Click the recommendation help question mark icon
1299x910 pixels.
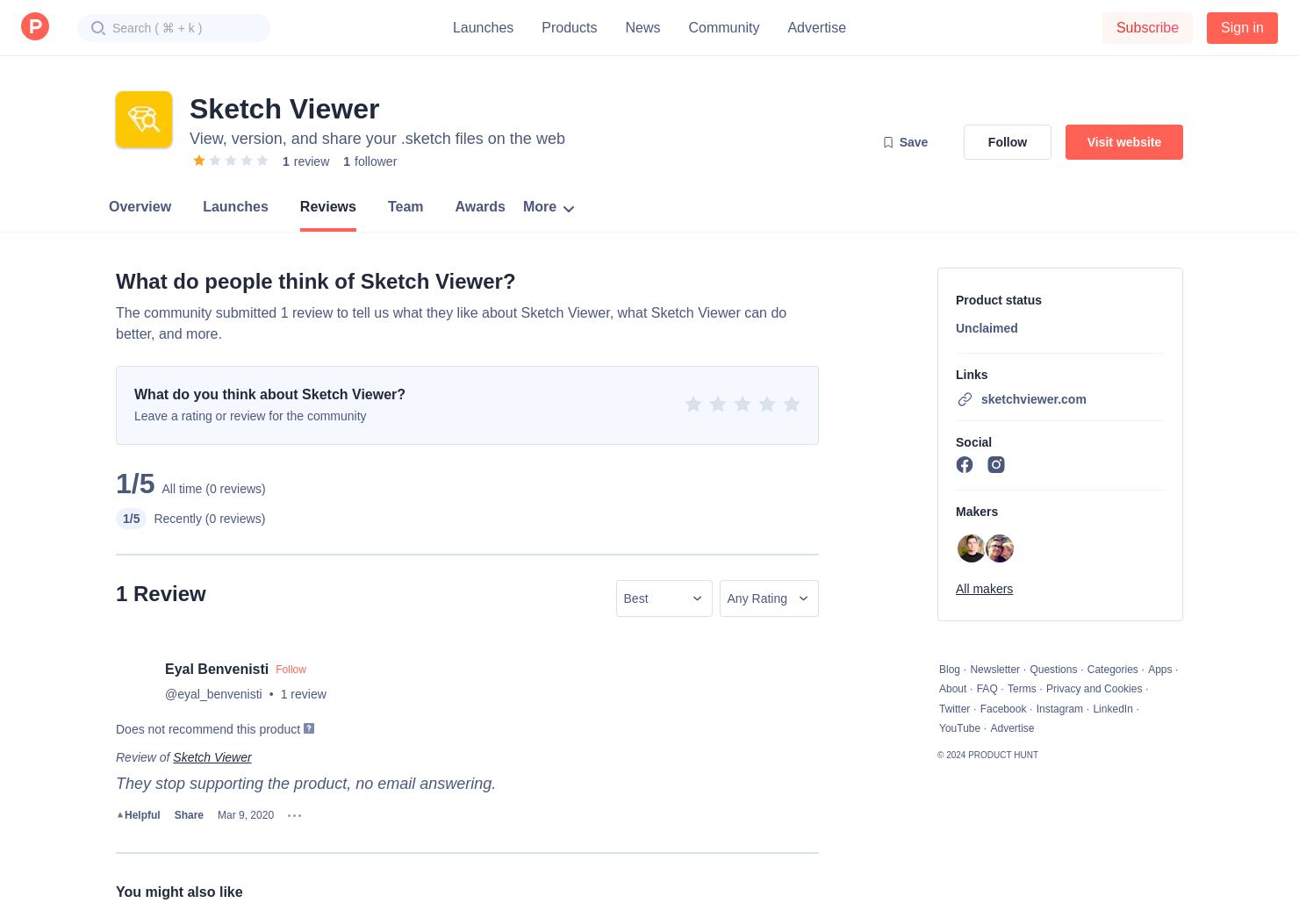309,728
